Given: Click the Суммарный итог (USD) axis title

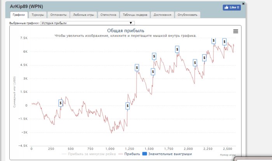Looking at the screenshot, I should 14,92.
